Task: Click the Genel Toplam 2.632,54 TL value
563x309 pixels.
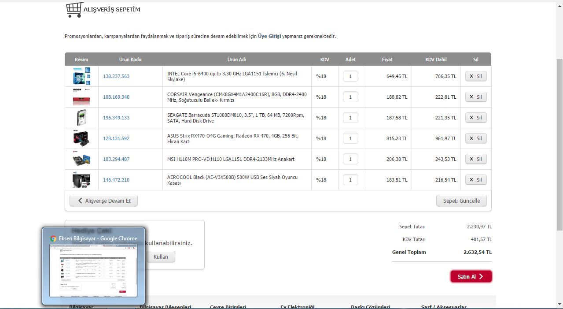Action: pyautogui.click(x=478, y=252)
